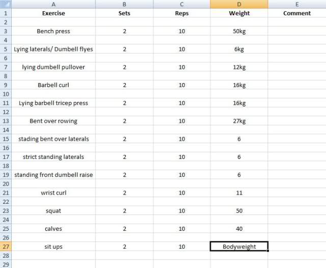Select the Comment header cell

click(x=296, y=13)
